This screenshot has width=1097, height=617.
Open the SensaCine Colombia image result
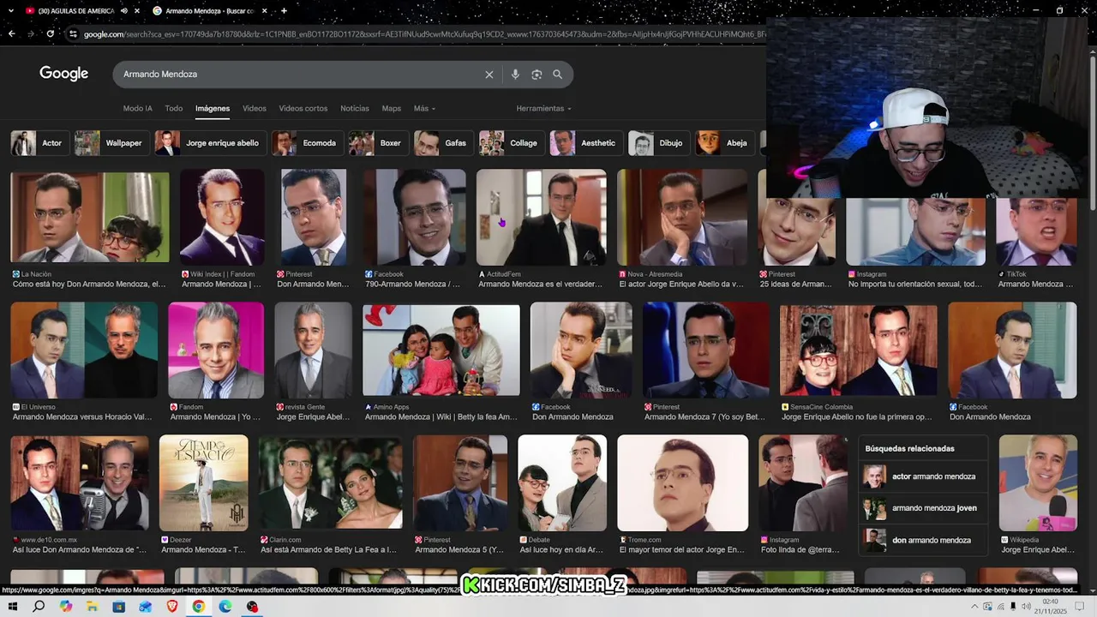pos(859,350)
